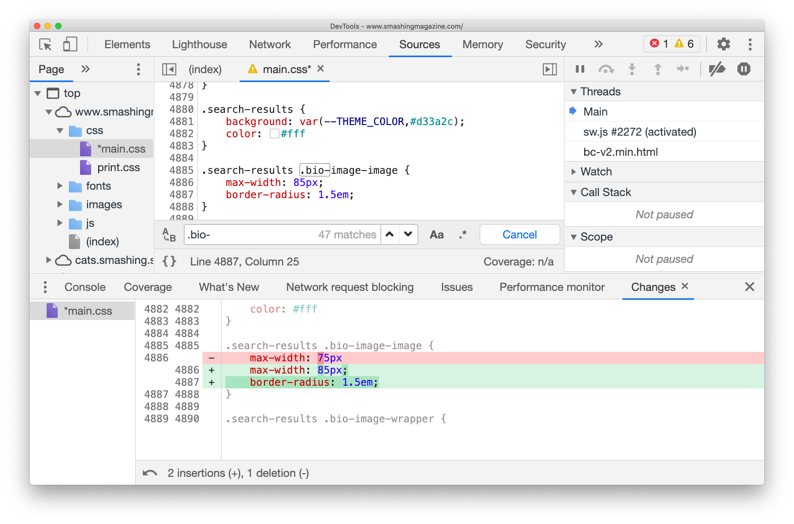Expand the fonts folder
794x524 pixels.
pyautogui.click(x=60, y=186)
